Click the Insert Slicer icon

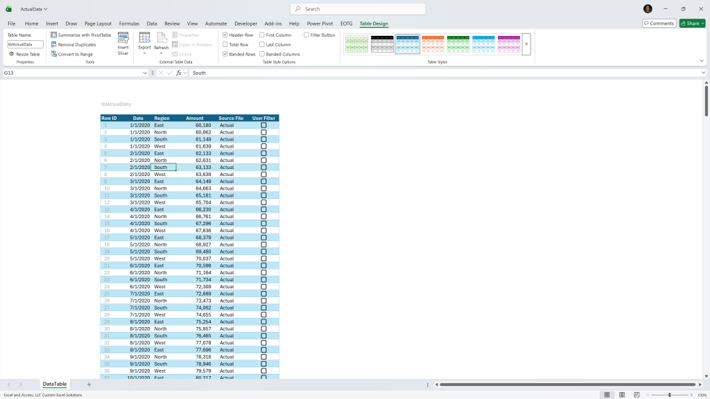pos(123,38)
